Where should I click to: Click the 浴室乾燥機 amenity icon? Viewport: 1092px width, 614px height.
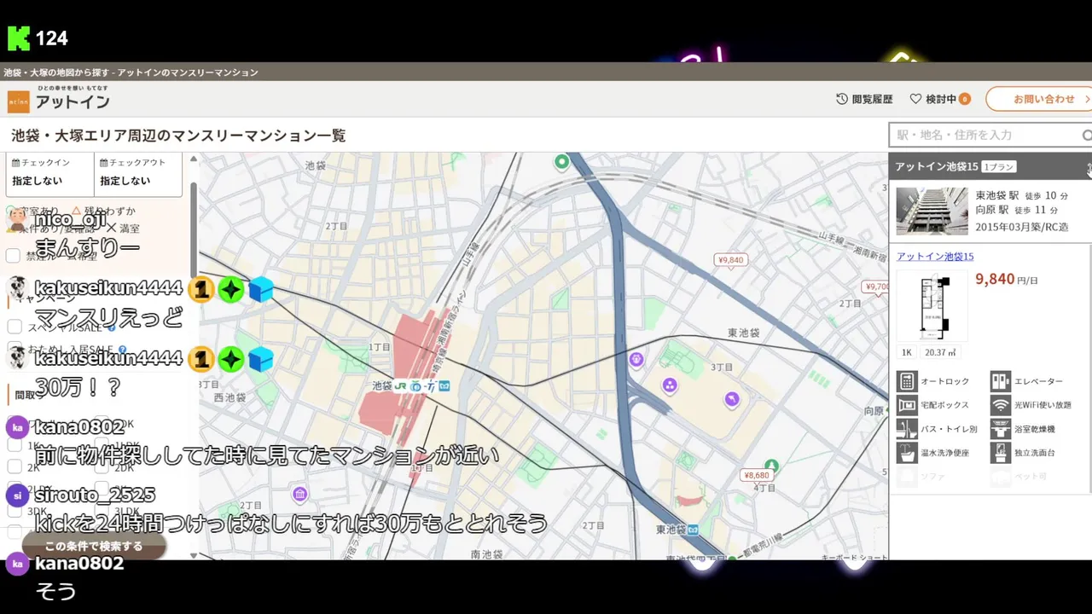tap(1000, 429)
